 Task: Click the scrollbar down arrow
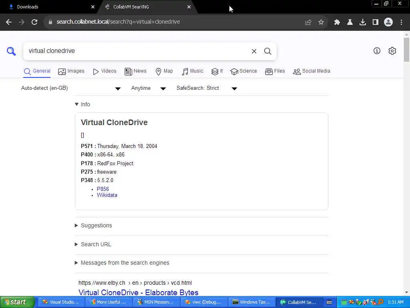click(406, 292)
